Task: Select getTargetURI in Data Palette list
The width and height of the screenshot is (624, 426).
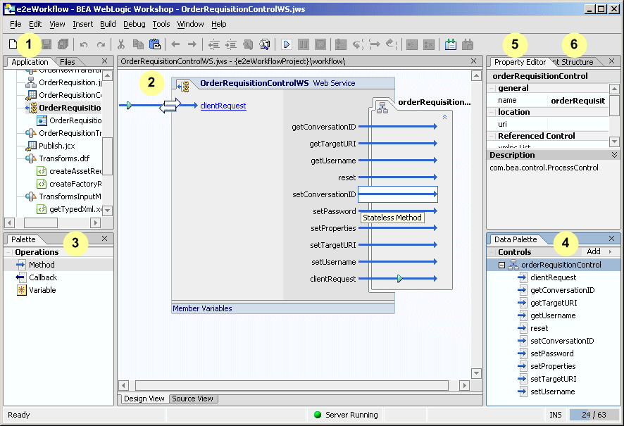Action: tap(554, 303)
